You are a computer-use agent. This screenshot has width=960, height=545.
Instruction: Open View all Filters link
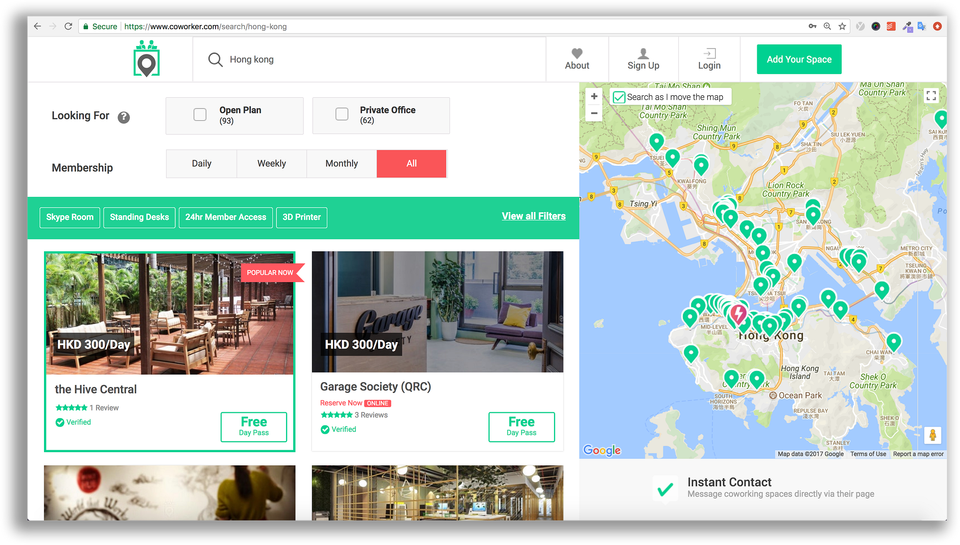click(533, 216)
